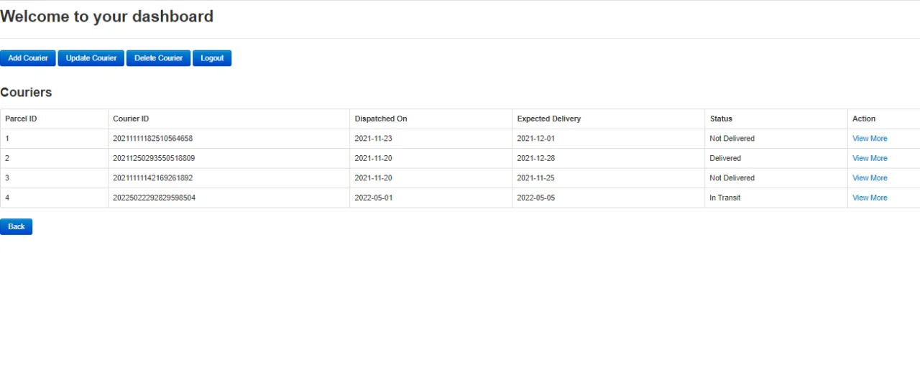920x383 pixels.
Task: Click the Couriers section heading
Action: click(26, 93)
